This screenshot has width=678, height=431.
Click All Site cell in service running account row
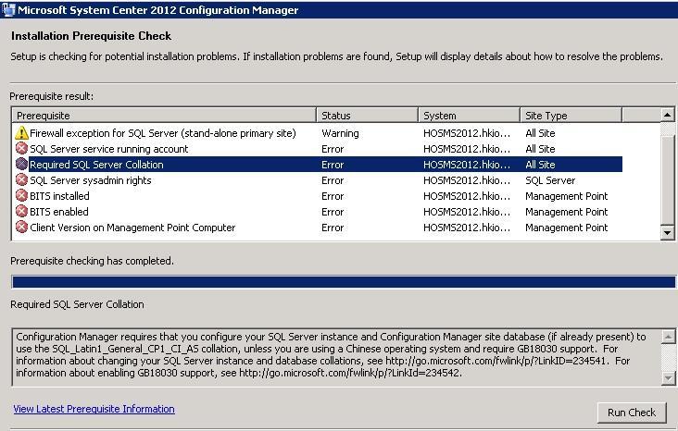[x=540, y=149]
